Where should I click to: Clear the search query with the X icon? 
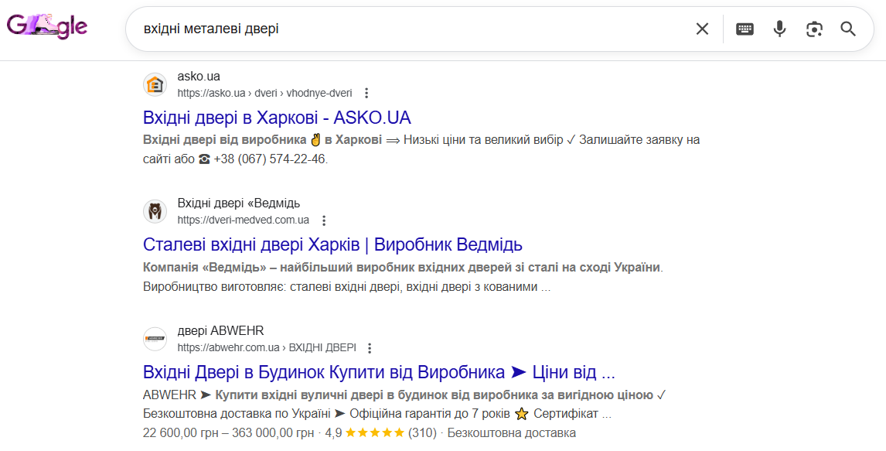pos(702,28)
